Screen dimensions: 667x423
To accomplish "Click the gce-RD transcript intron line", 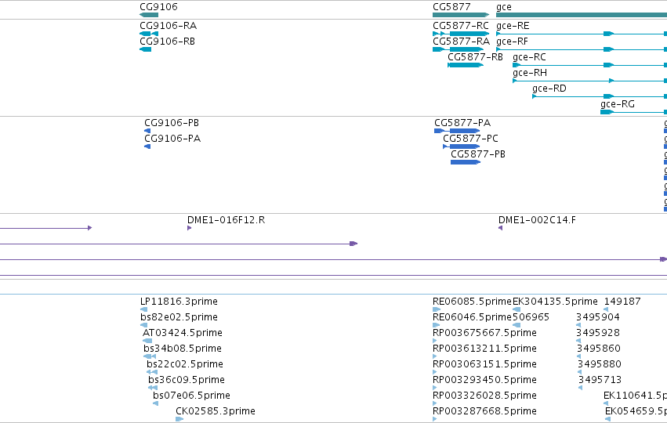I will pyautogui.click(x=570, y=96).
